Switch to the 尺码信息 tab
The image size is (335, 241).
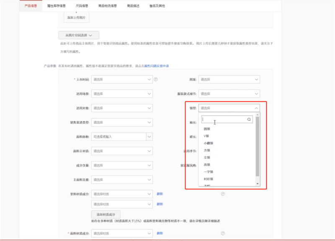click(82, 6)
